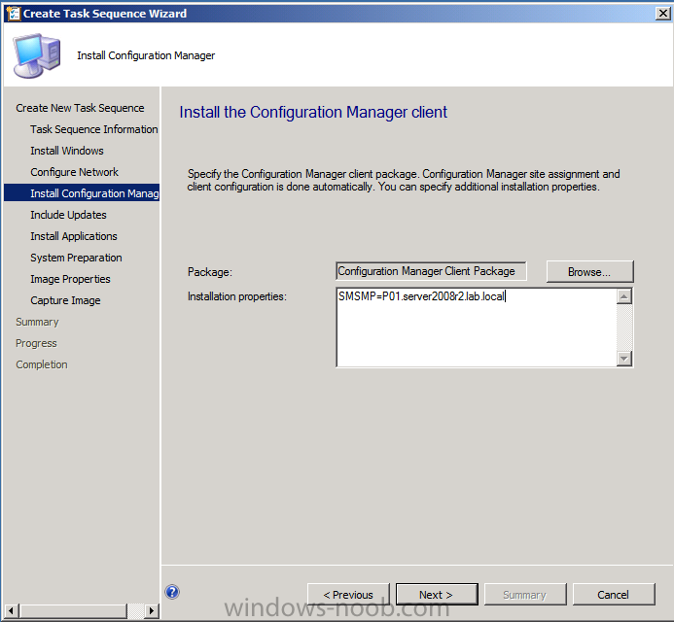Click the wizard icon in title bar
This screenshot has width=674, height=622.
pyautogui.click(x=13, y=14)
